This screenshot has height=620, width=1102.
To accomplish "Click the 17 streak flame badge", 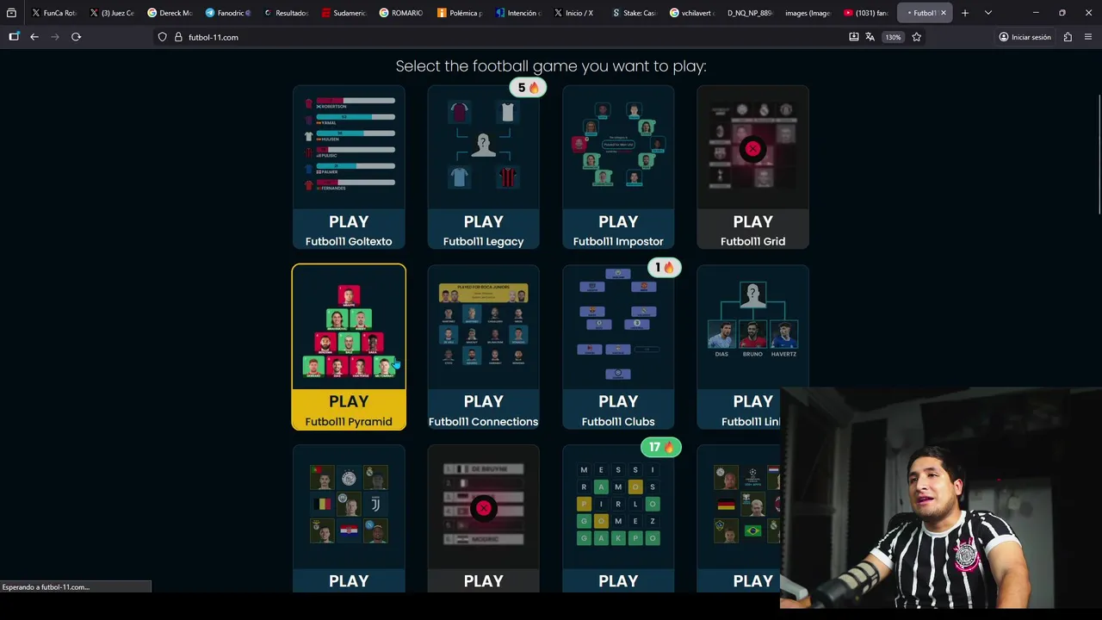I will pyautogui.click(x=660, y=447).
